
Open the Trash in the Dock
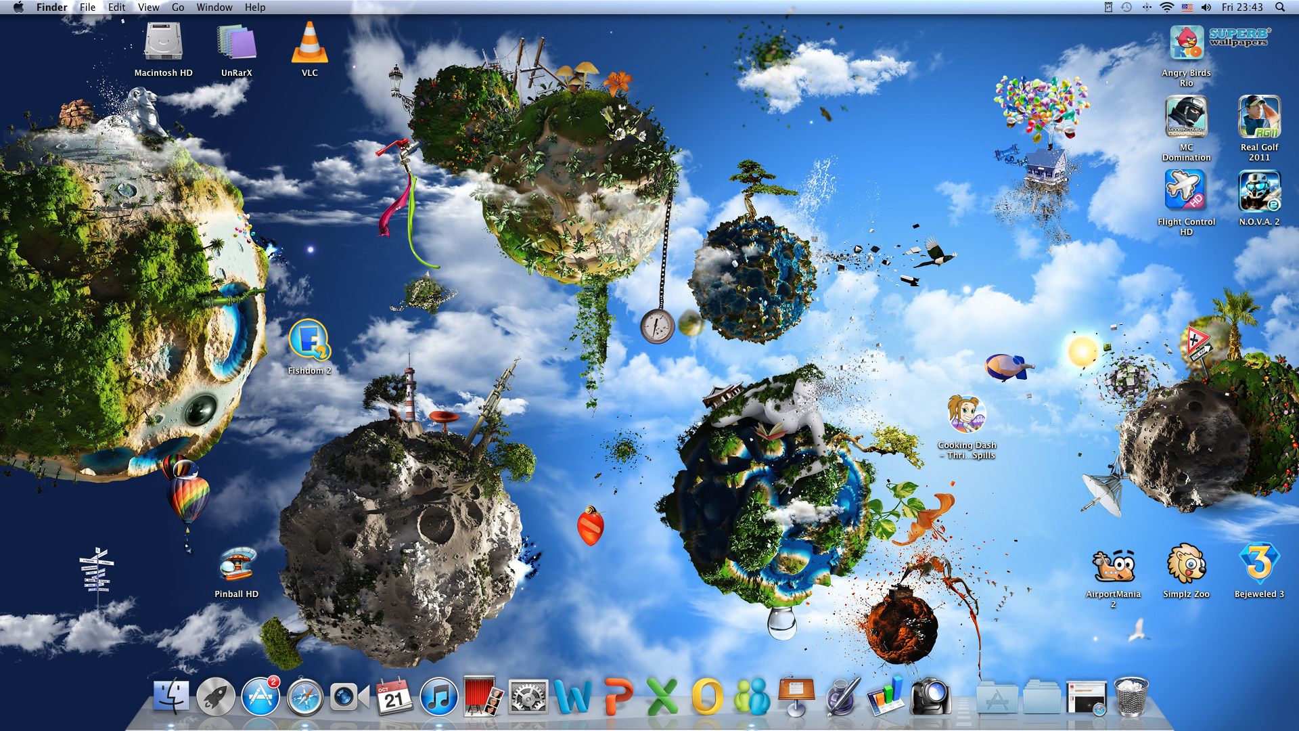pyautogui.click(x=1131, y=697)
